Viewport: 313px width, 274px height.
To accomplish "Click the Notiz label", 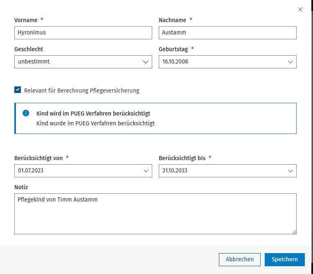I will pyautogui.click(x=21, y=187).
